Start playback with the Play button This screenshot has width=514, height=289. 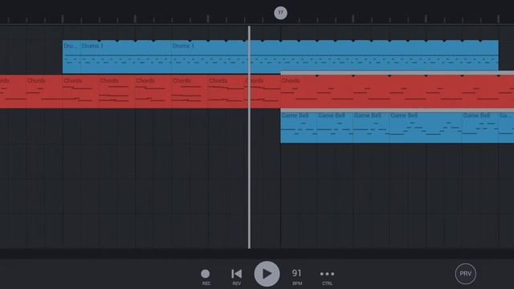[267, 274]
